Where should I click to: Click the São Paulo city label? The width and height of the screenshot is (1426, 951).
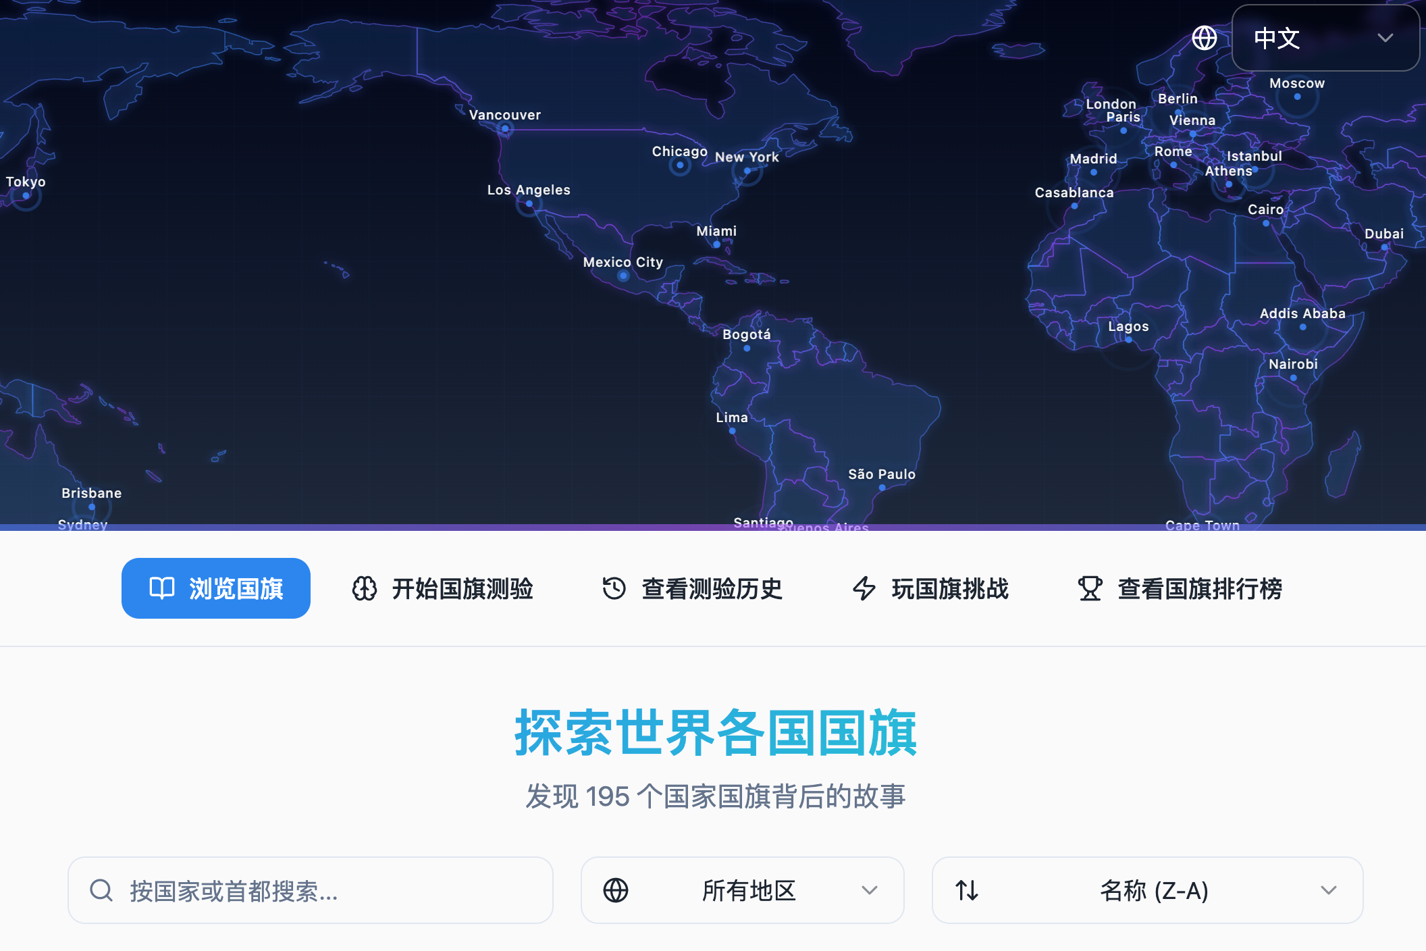pos(881,474)
